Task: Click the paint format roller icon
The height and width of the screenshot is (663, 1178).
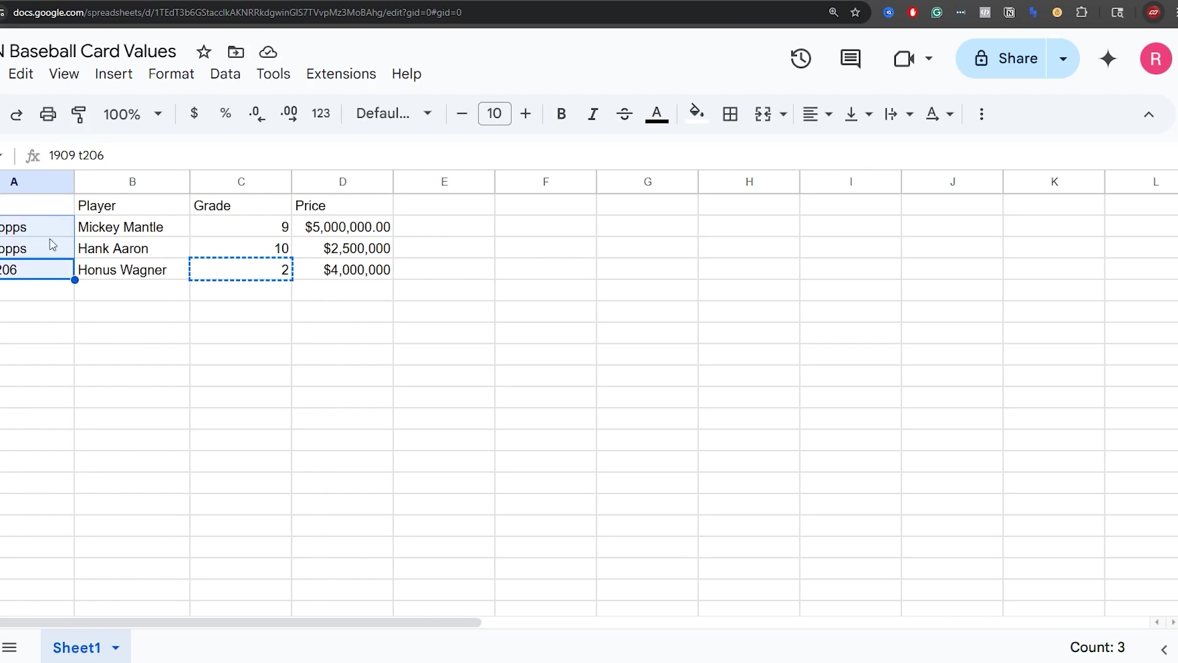Action: coord(79,114)
